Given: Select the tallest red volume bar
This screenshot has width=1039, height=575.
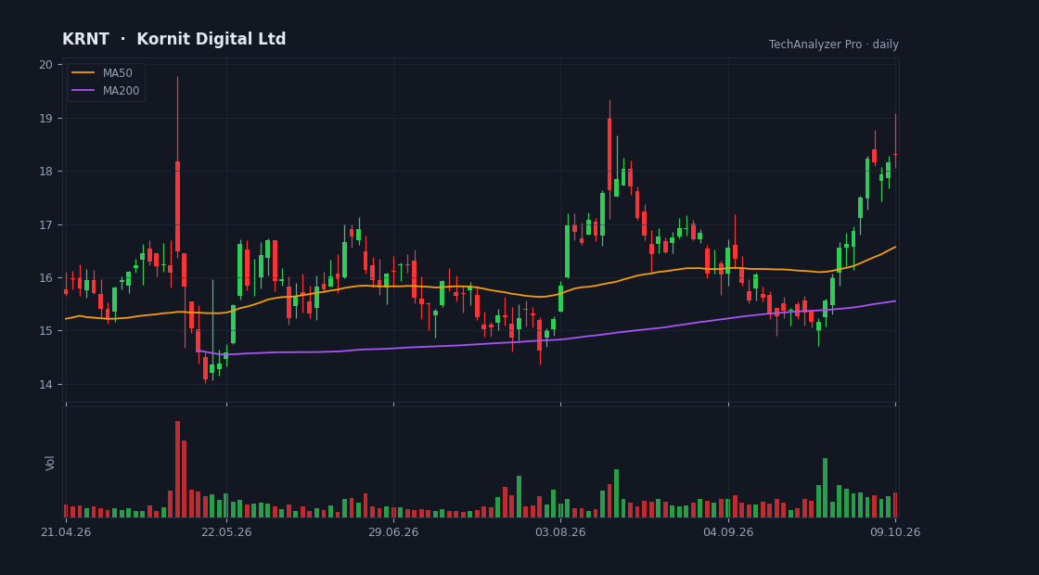Looking at the screenshot, I should (177, 469).
